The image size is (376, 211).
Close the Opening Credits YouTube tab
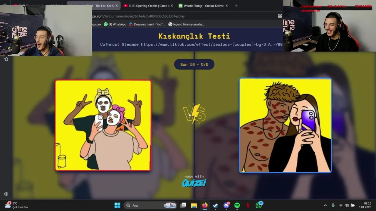click(x=172, y=6)
